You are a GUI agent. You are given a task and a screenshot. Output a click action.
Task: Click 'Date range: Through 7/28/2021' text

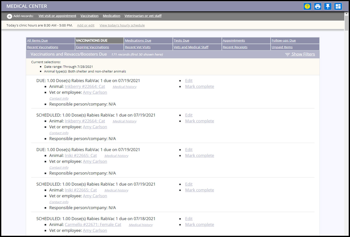click(68, 67)
